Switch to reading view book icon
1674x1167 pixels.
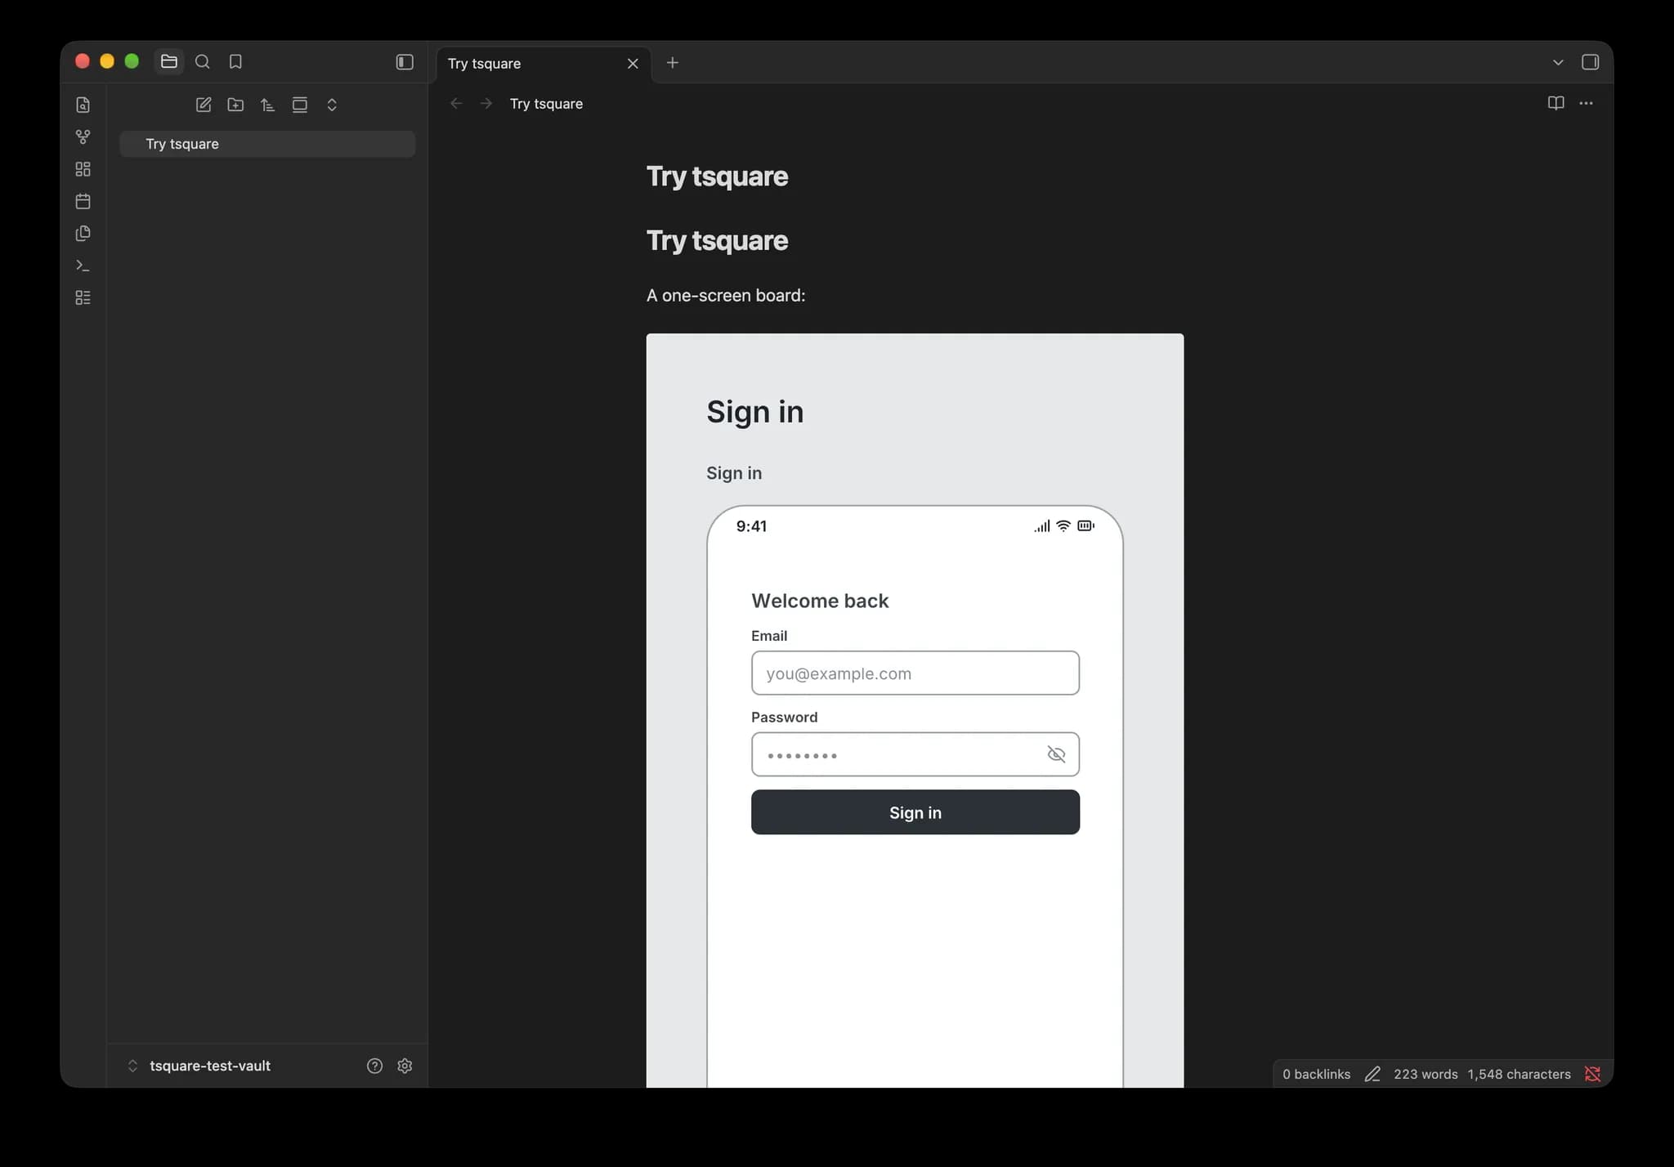click(x=1555, y=103)
